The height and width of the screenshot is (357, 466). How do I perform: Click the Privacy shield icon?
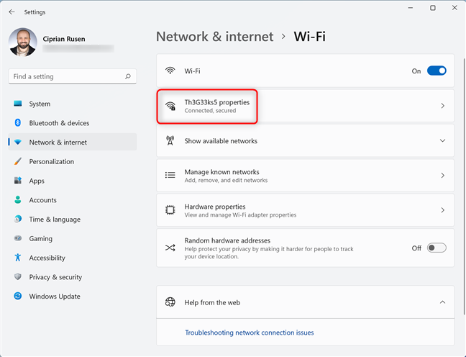point(18,276)
